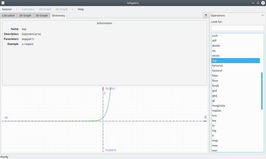Screen dimensions: 266x159
Task: Click the full-screen icon beside the tab bar
Action: click(x=206, y=15)
